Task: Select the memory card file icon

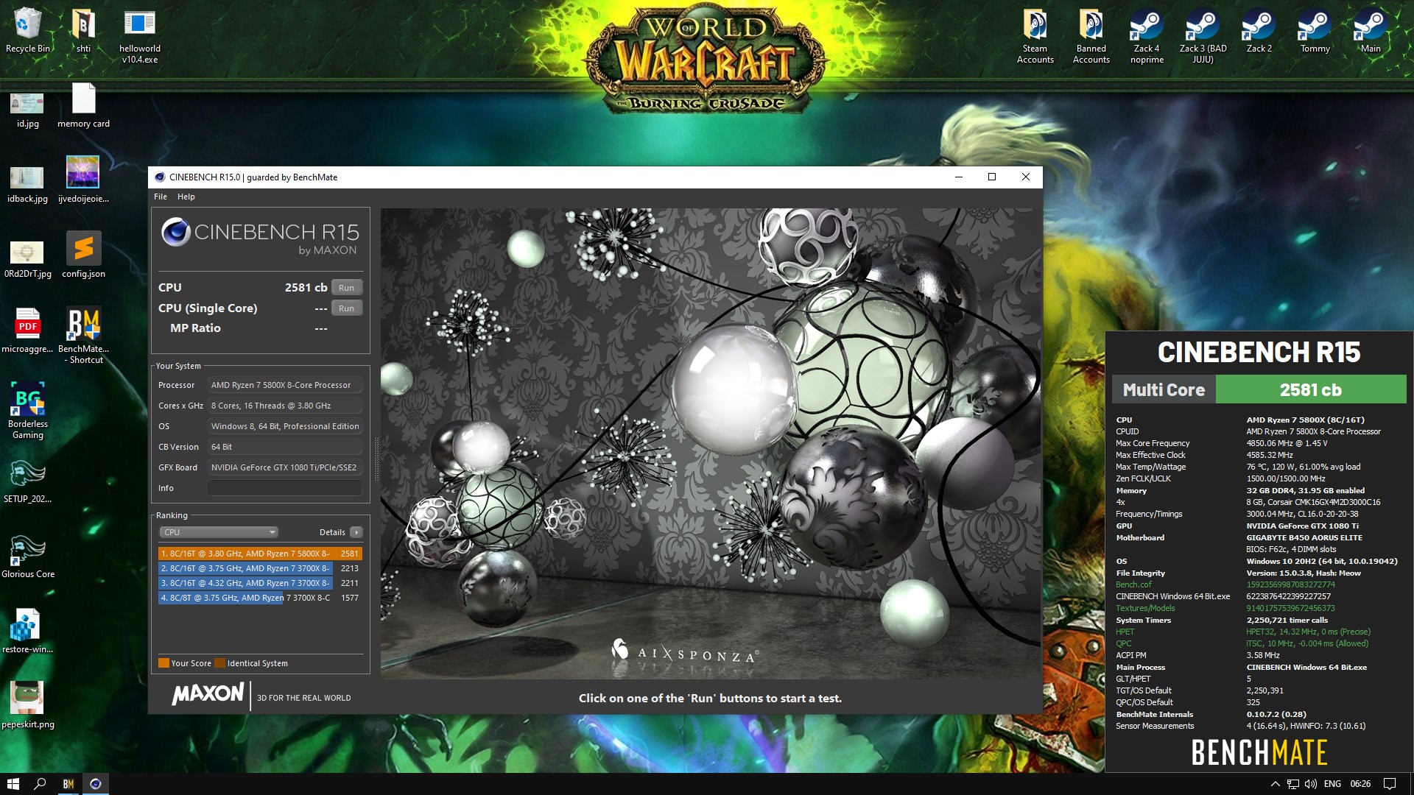Action: 83,105
